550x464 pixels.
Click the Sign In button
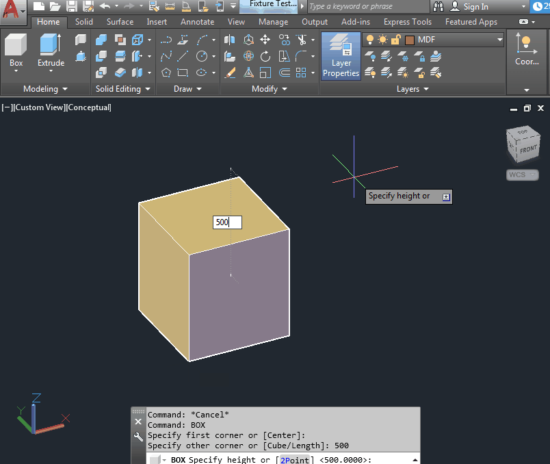pyautogui.click(x=469, y=7)
